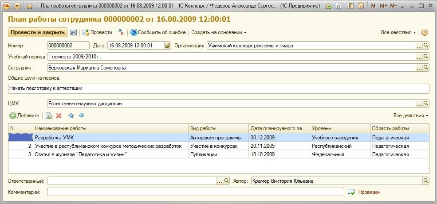This screenshot has height=204, width=437.
Task: Open the date picker calendar icon
Action: [168, 45]
